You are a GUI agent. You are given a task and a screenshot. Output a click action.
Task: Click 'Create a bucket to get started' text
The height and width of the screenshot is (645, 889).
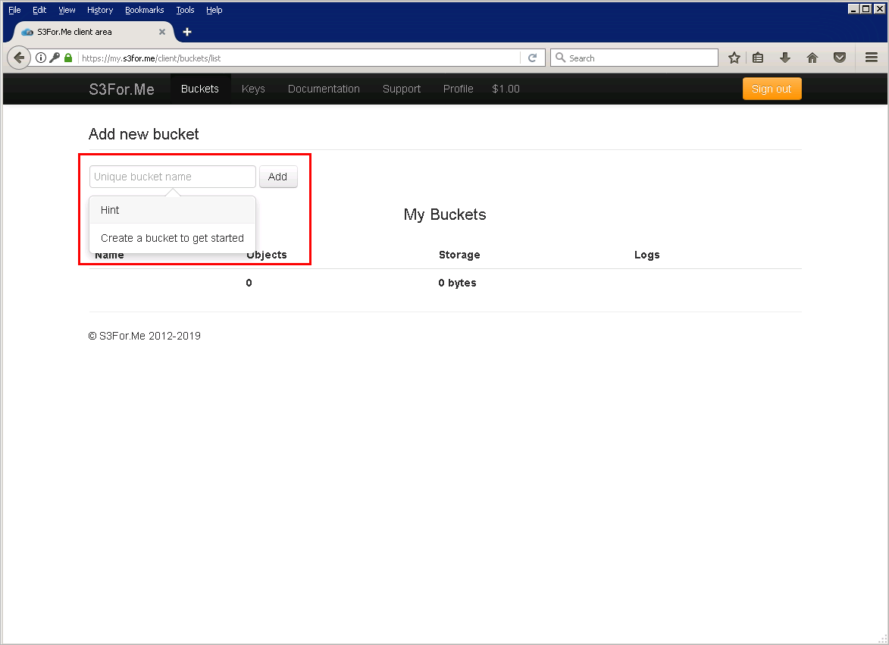172,238
